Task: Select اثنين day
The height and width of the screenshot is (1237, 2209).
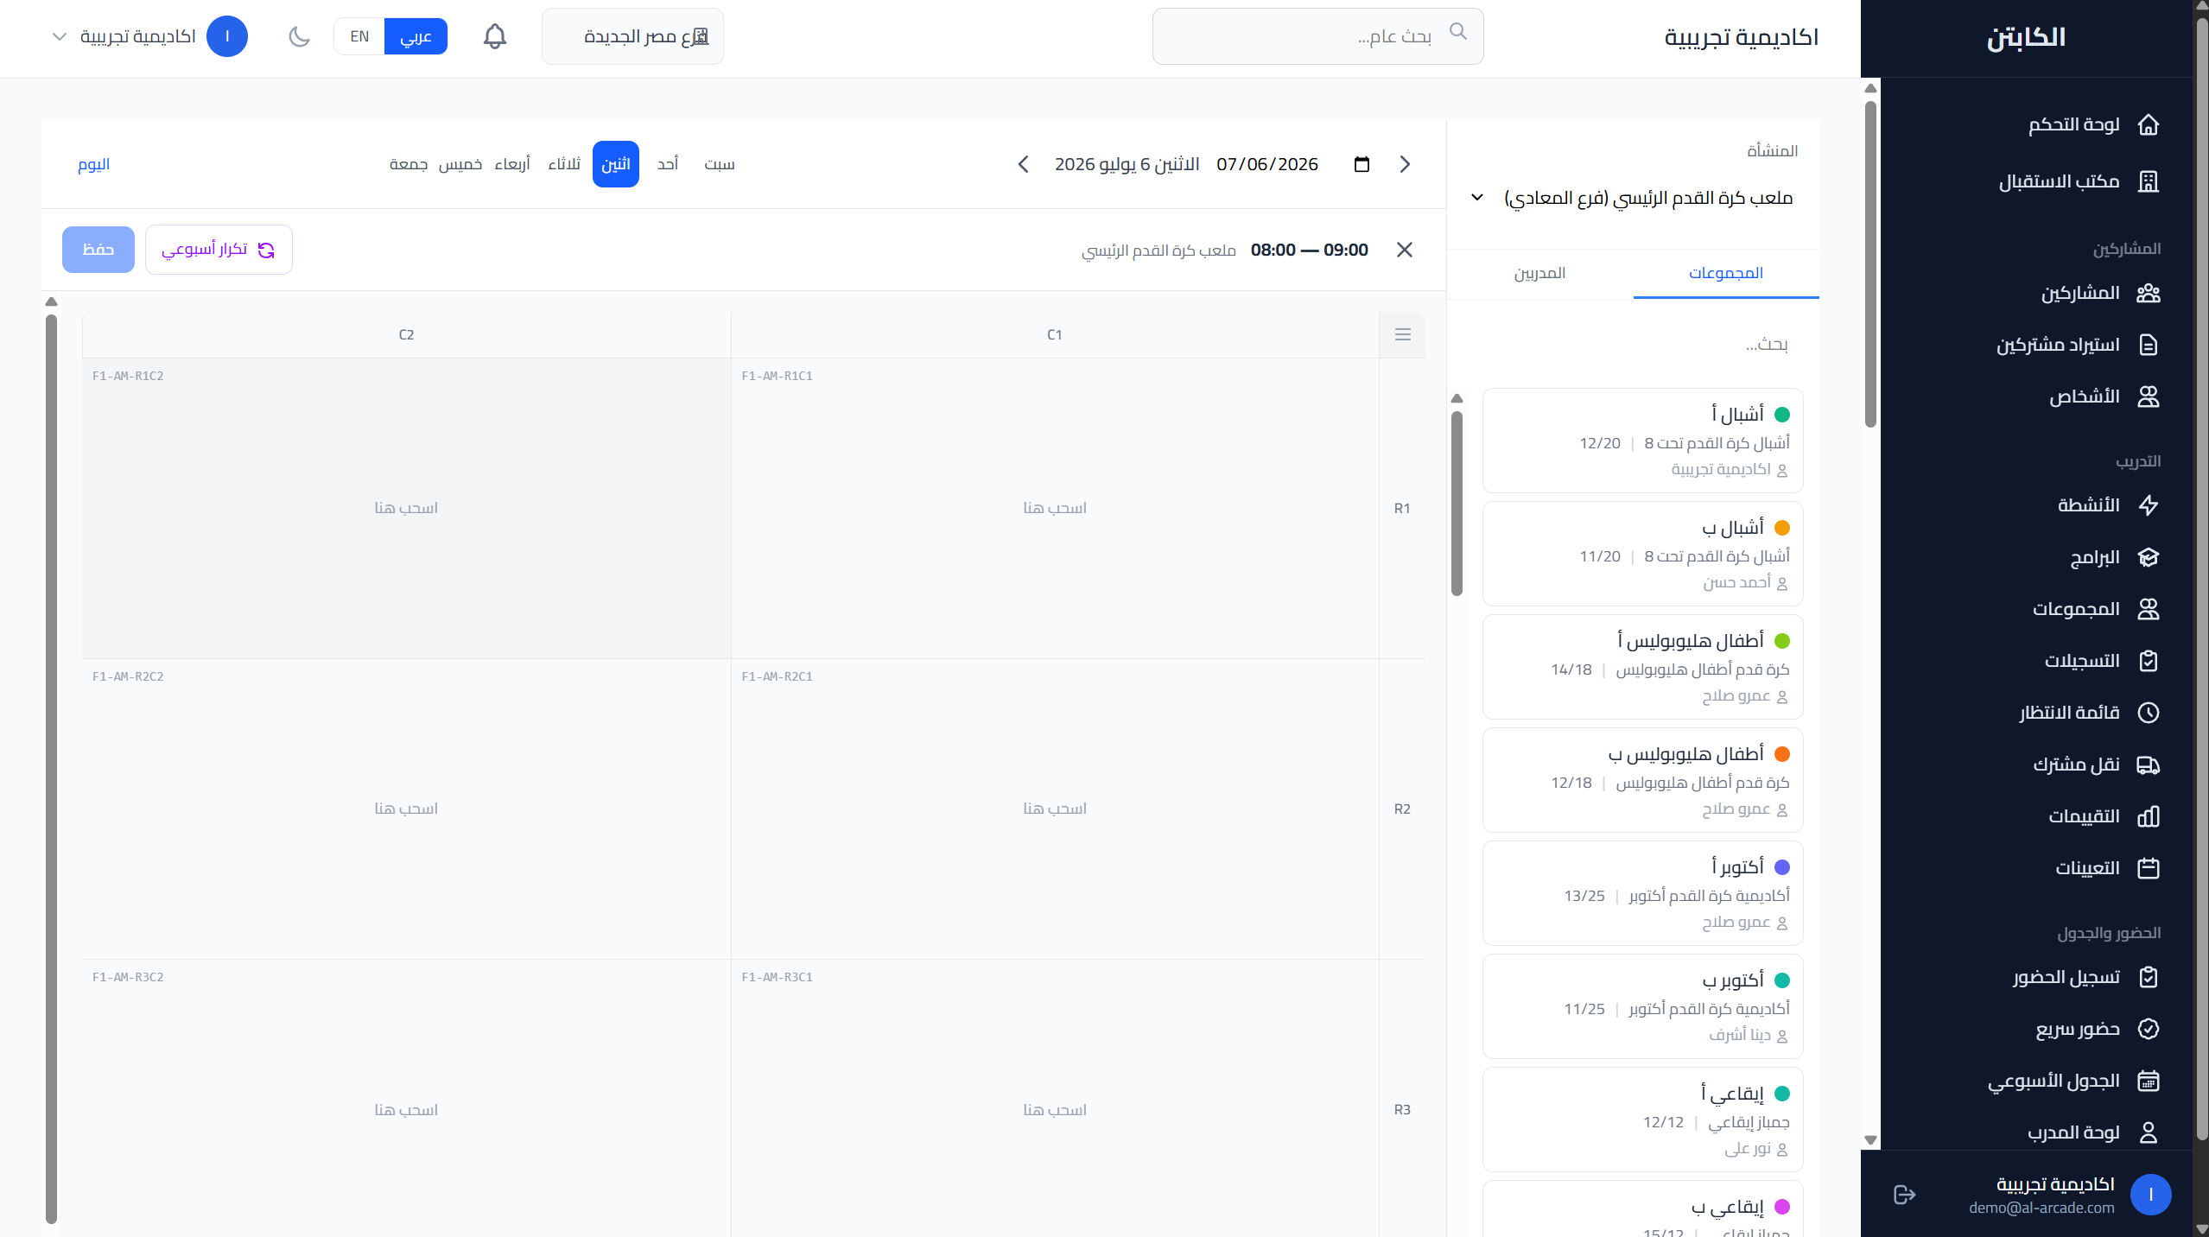Action: [615, 164]
